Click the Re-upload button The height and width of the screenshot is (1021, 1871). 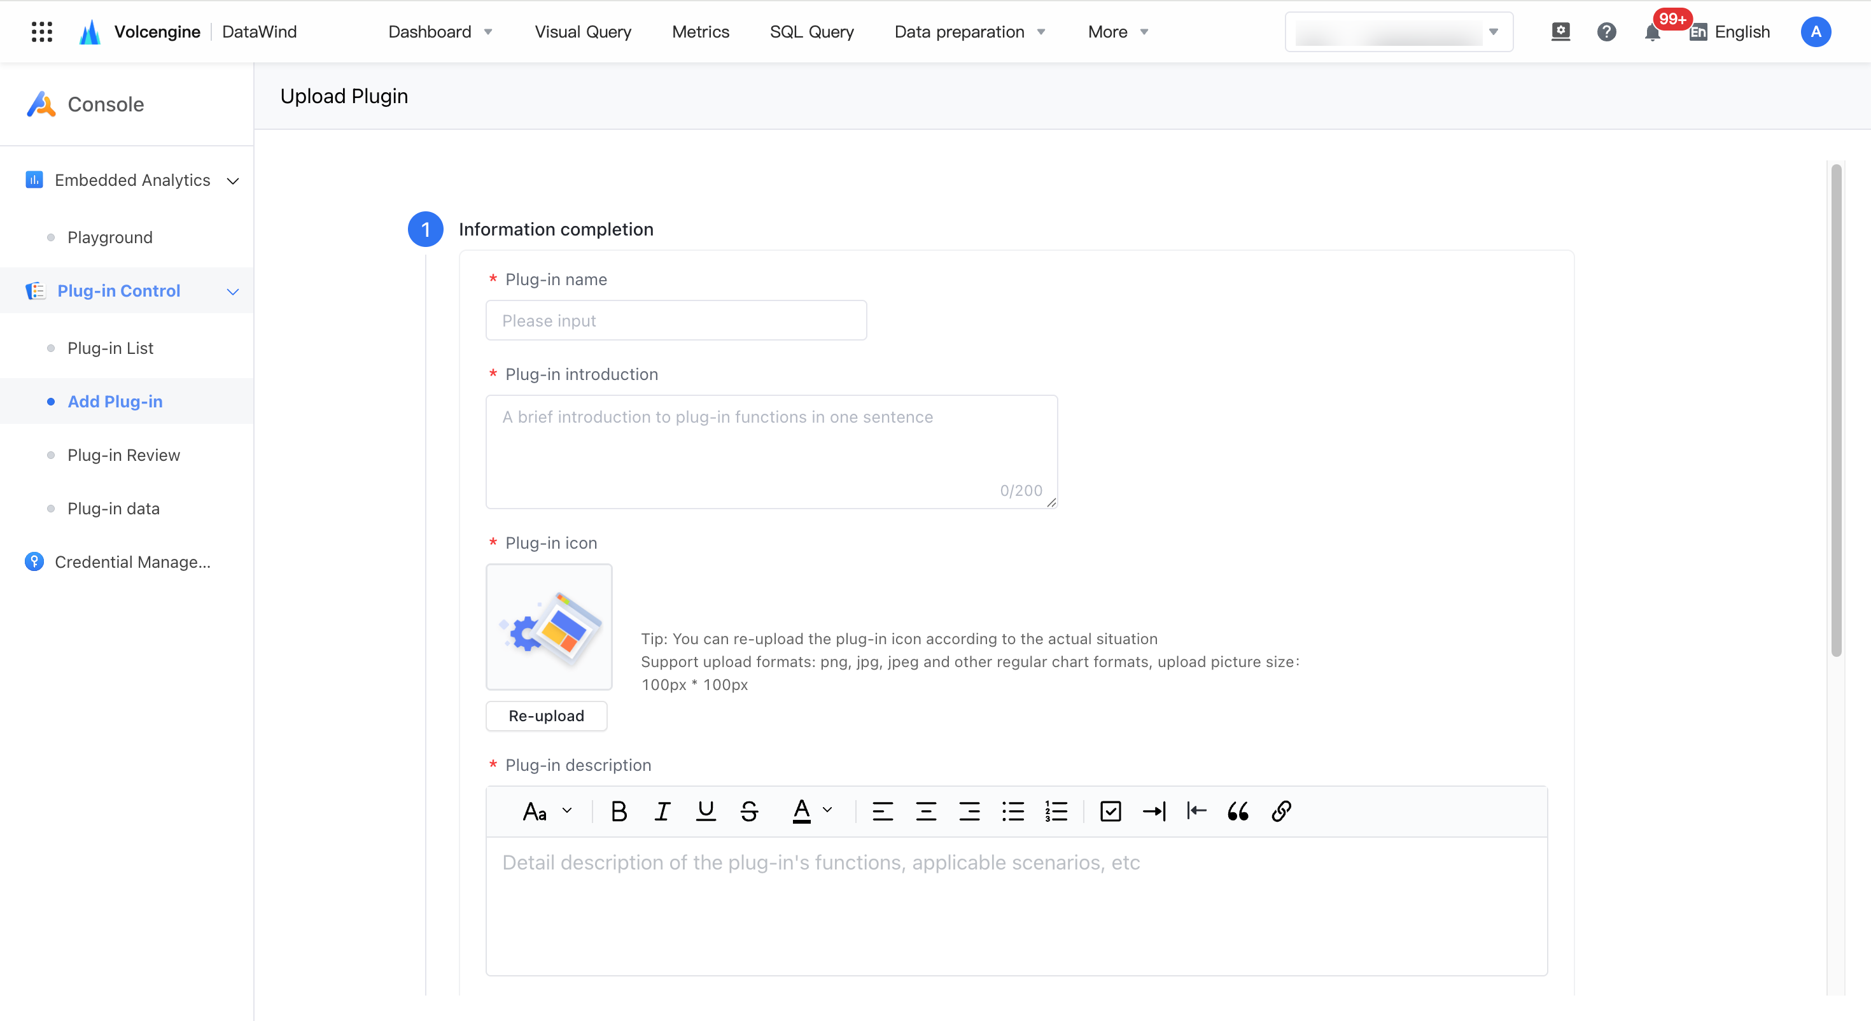tap(546, 716)
